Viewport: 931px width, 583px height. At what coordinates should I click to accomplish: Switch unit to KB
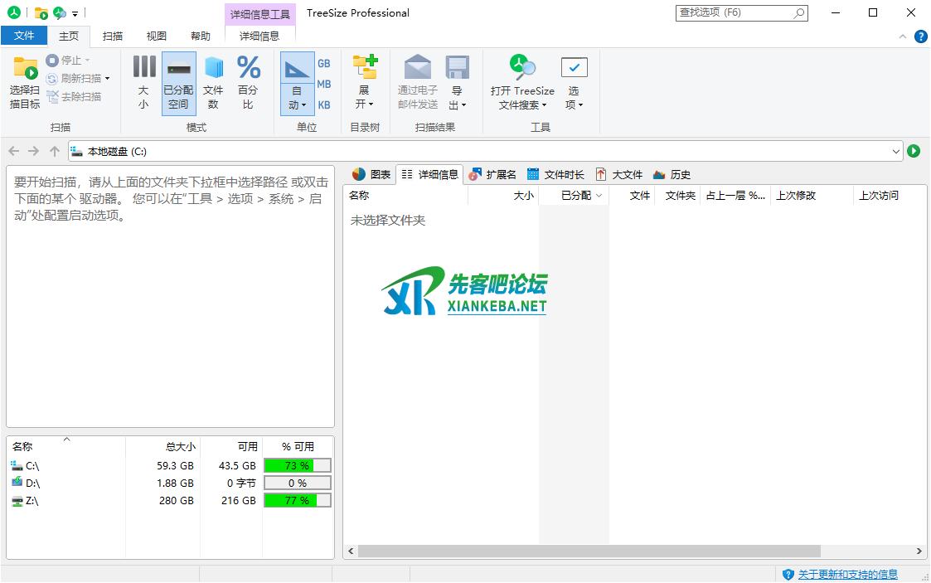coord(324,105)
